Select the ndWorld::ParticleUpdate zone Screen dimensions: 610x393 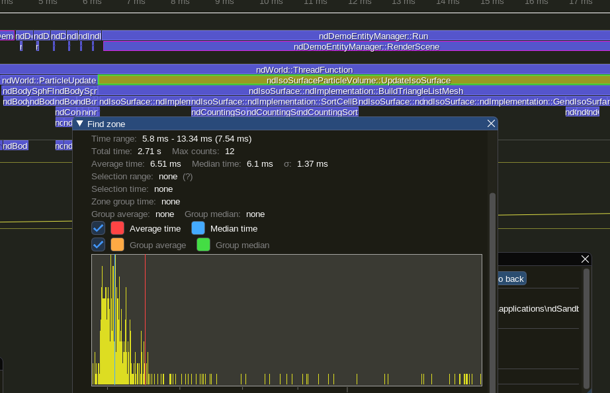(49, 80)
